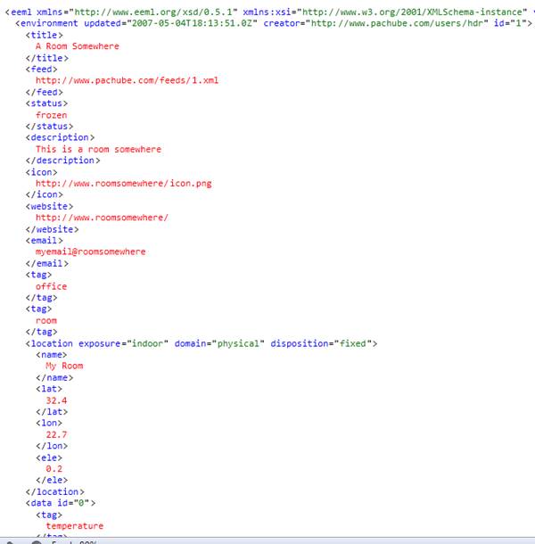Click the 'temperature' tag value
This screenshot has width=535, height=544.
pos(75,526)
